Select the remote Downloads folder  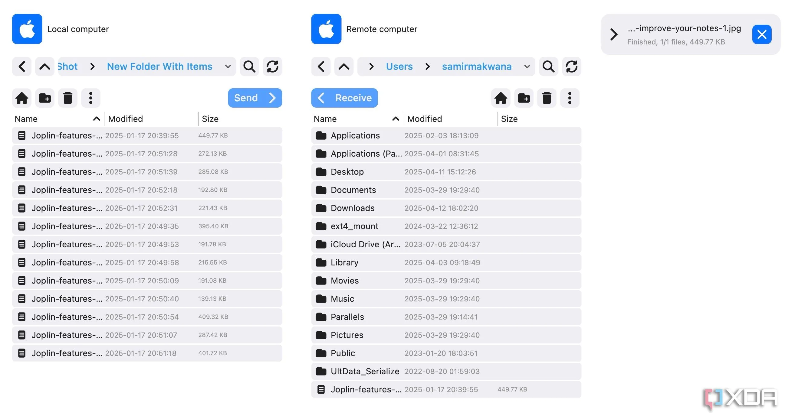[x=446, y=208]
